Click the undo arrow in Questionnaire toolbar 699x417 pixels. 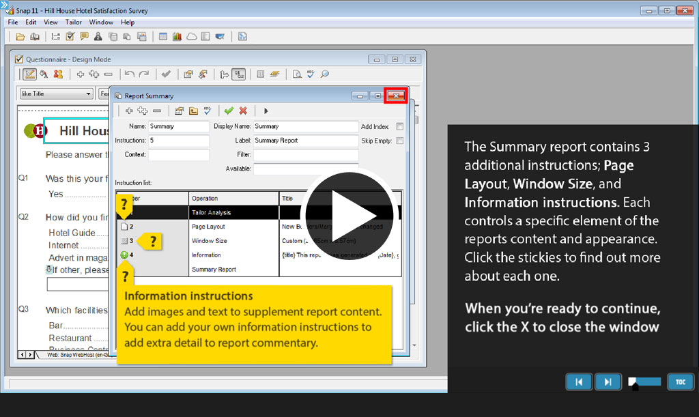[x=129, y=74]
